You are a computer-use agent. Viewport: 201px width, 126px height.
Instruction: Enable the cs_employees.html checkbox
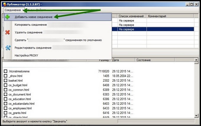pyautogui.click(x=5, y=108)
